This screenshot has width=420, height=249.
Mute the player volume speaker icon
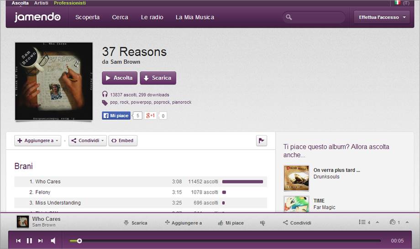[x=53, y=241]
